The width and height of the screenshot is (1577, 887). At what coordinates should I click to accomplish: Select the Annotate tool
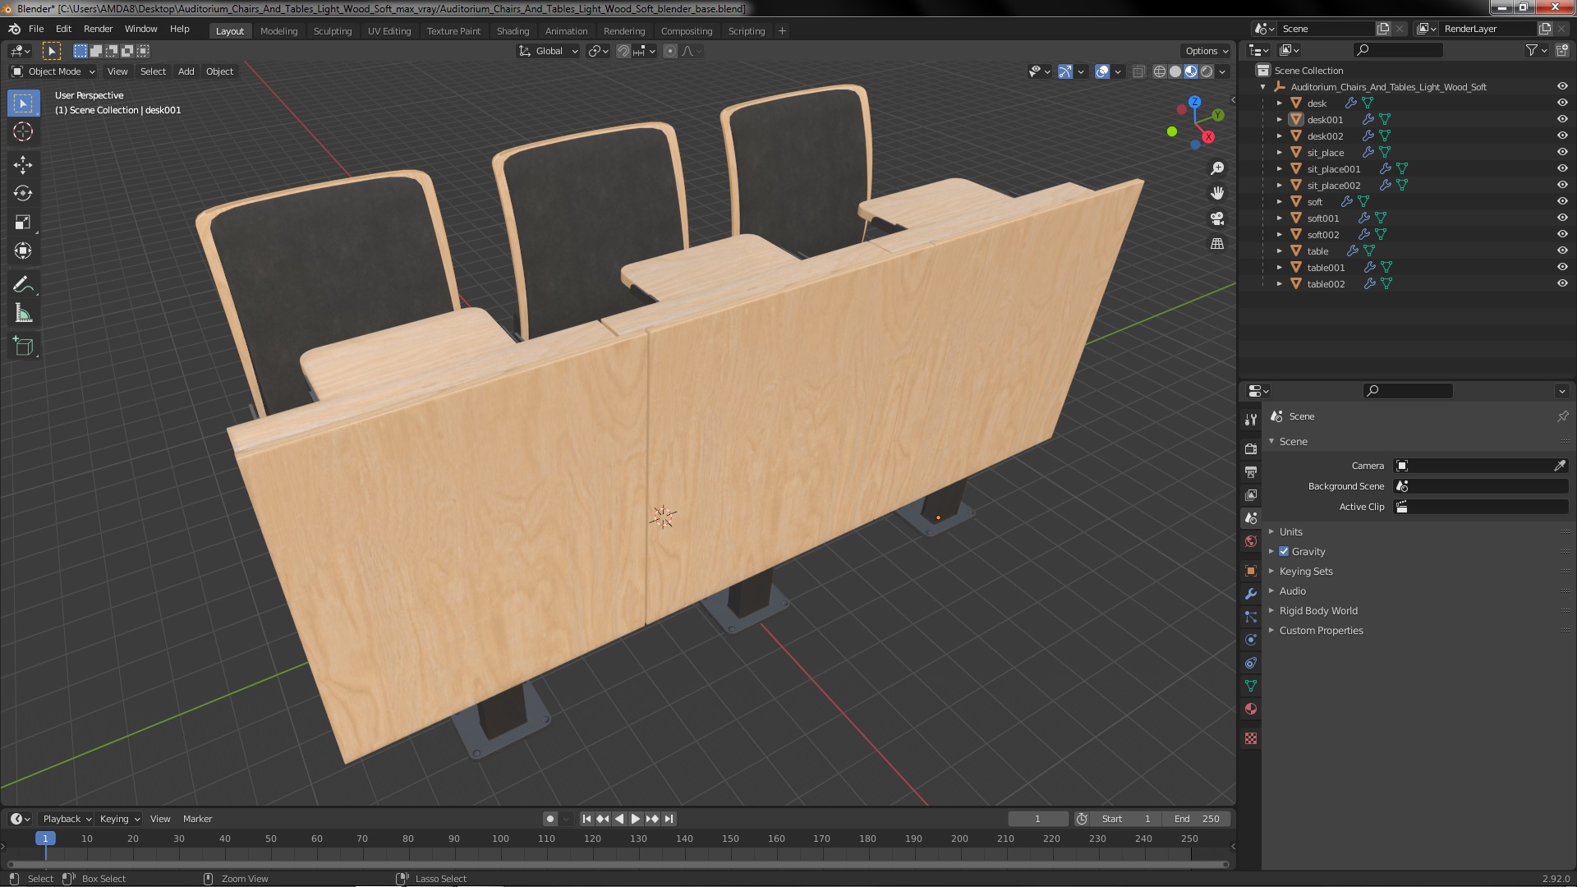click(x=23, y=285)
